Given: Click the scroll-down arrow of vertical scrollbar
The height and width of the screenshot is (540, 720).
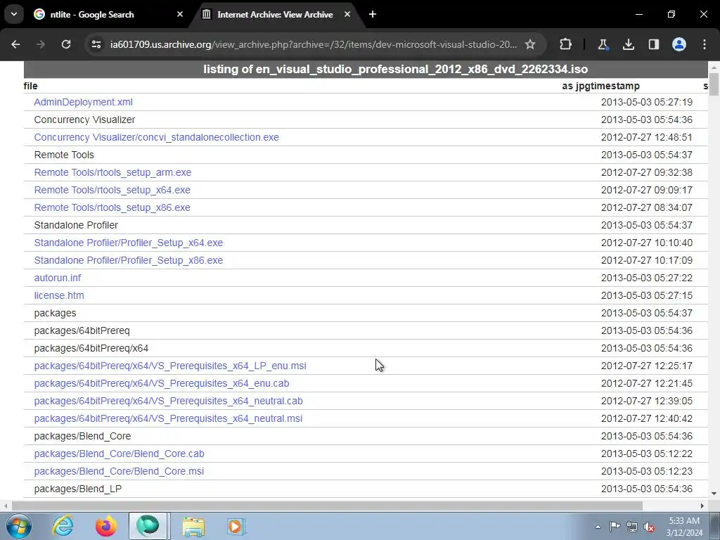Looking at the screenshot, I should (714, 494).
